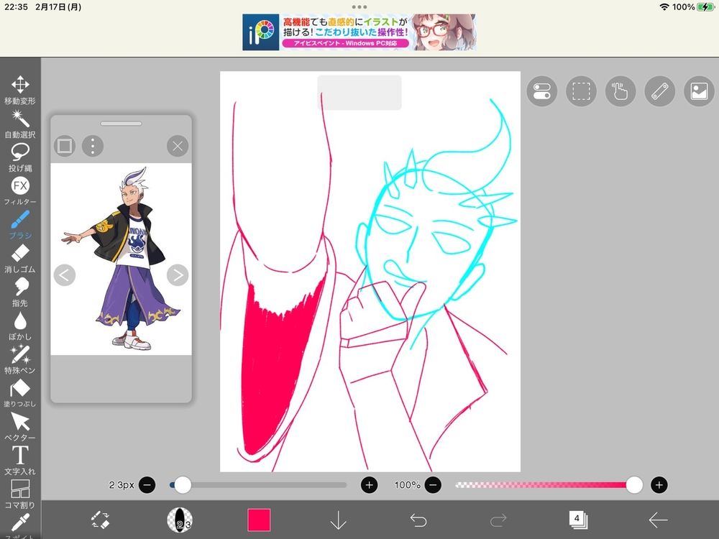This screenshot has height=539, width=719.
Task: Redo with the greyed redo arrow
Action: [498, 520]
